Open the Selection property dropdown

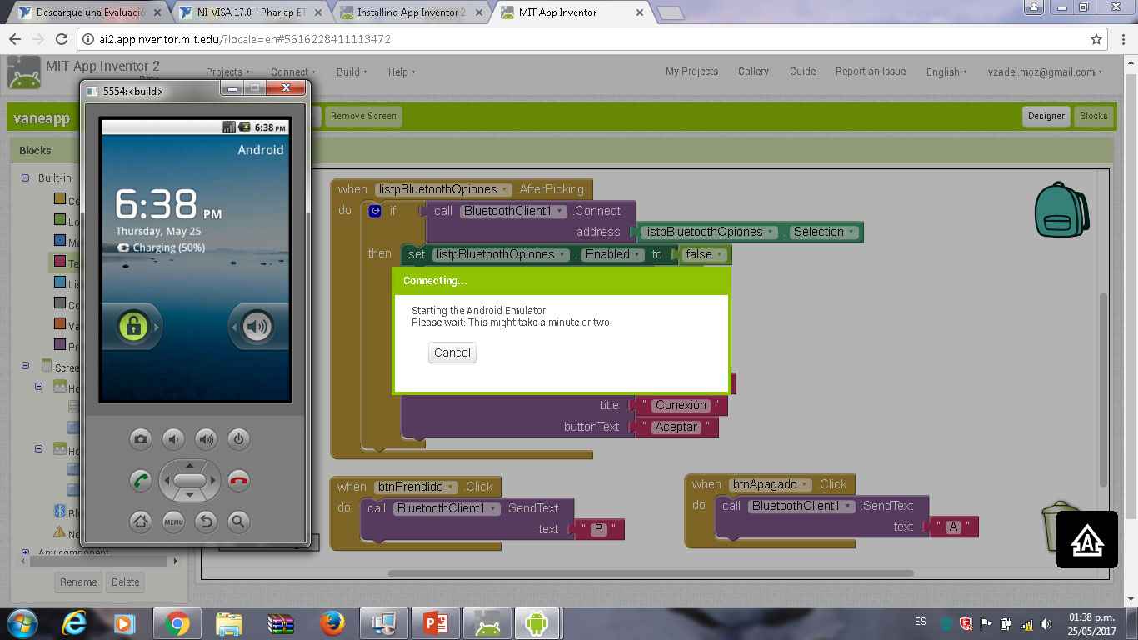(851, 232)
